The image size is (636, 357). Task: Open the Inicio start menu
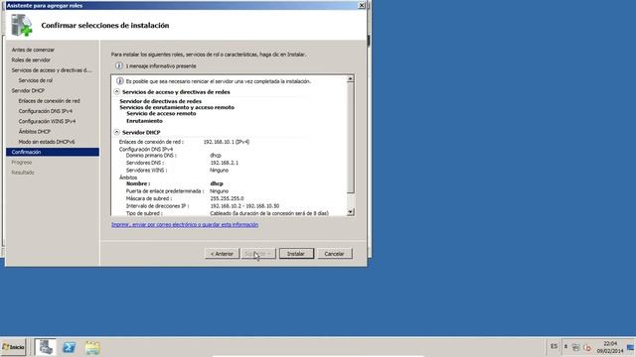[x=13, y=347]
